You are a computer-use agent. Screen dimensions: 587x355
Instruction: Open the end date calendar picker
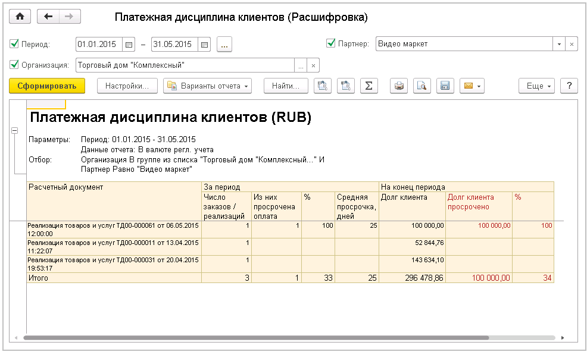204,44
